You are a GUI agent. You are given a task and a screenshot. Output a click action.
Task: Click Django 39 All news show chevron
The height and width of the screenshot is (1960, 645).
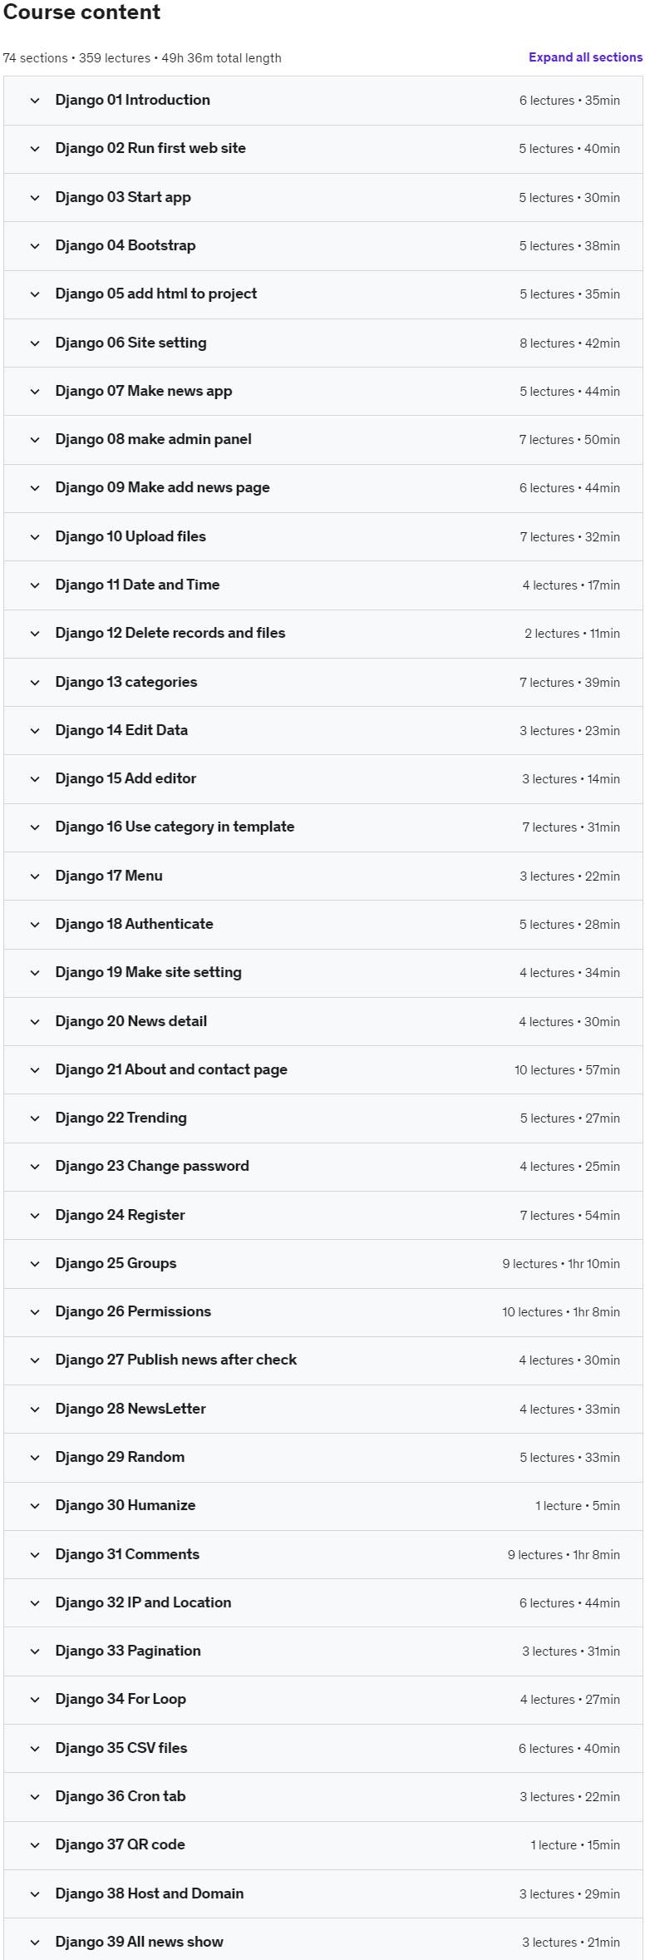tap(35, 1943)
